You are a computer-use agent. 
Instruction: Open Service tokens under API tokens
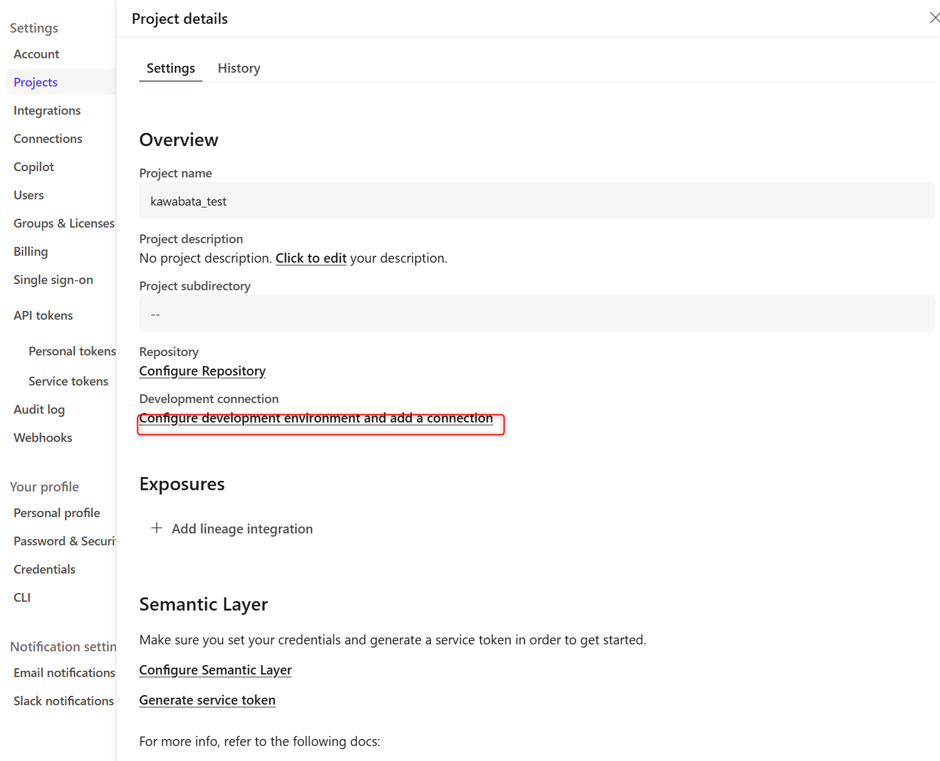[x=68, y=381]
